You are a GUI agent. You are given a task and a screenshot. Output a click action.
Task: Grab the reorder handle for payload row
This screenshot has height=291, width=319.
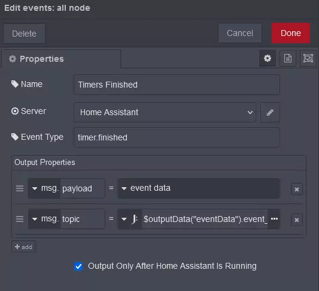pyautogui.click(x=20, y=188)
